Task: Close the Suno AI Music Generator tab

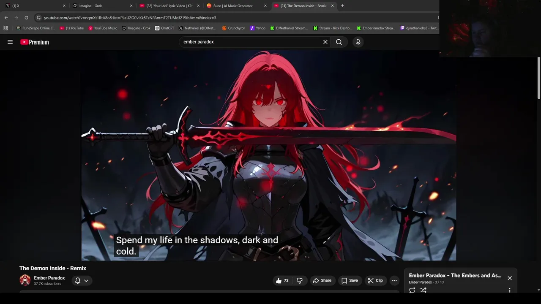Action: pyautogui.click(x=265, y=6)
